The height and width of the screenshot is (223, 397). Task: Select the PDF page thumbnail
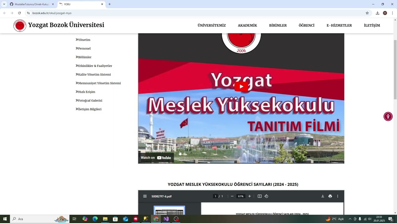coord(169,211)
